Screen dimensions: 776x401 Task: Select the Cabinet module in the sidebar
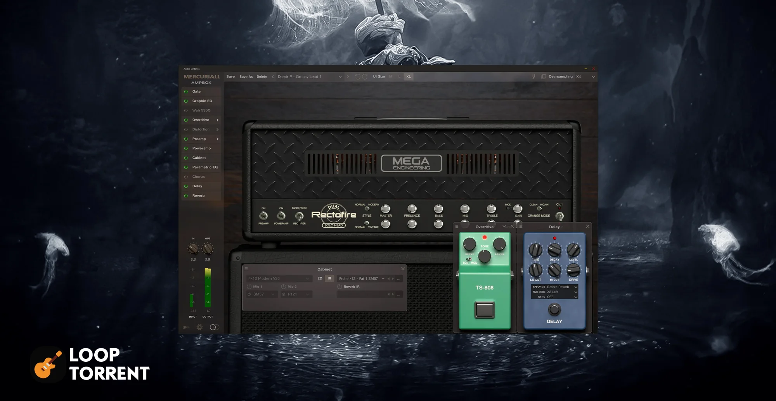pos(199,158)
